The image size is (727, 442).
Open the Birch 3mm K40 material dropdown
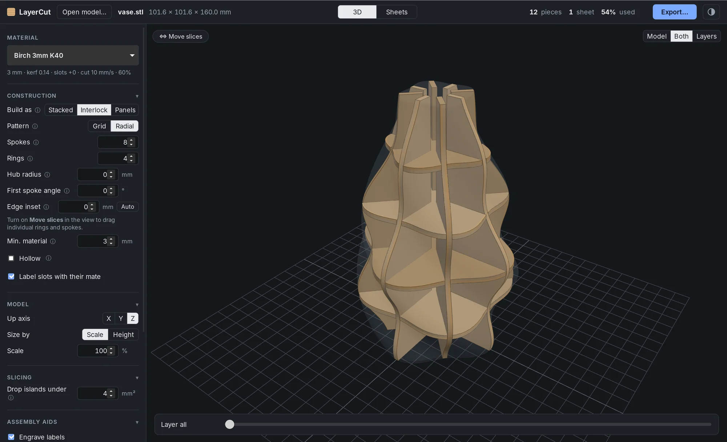click(73, 55)
